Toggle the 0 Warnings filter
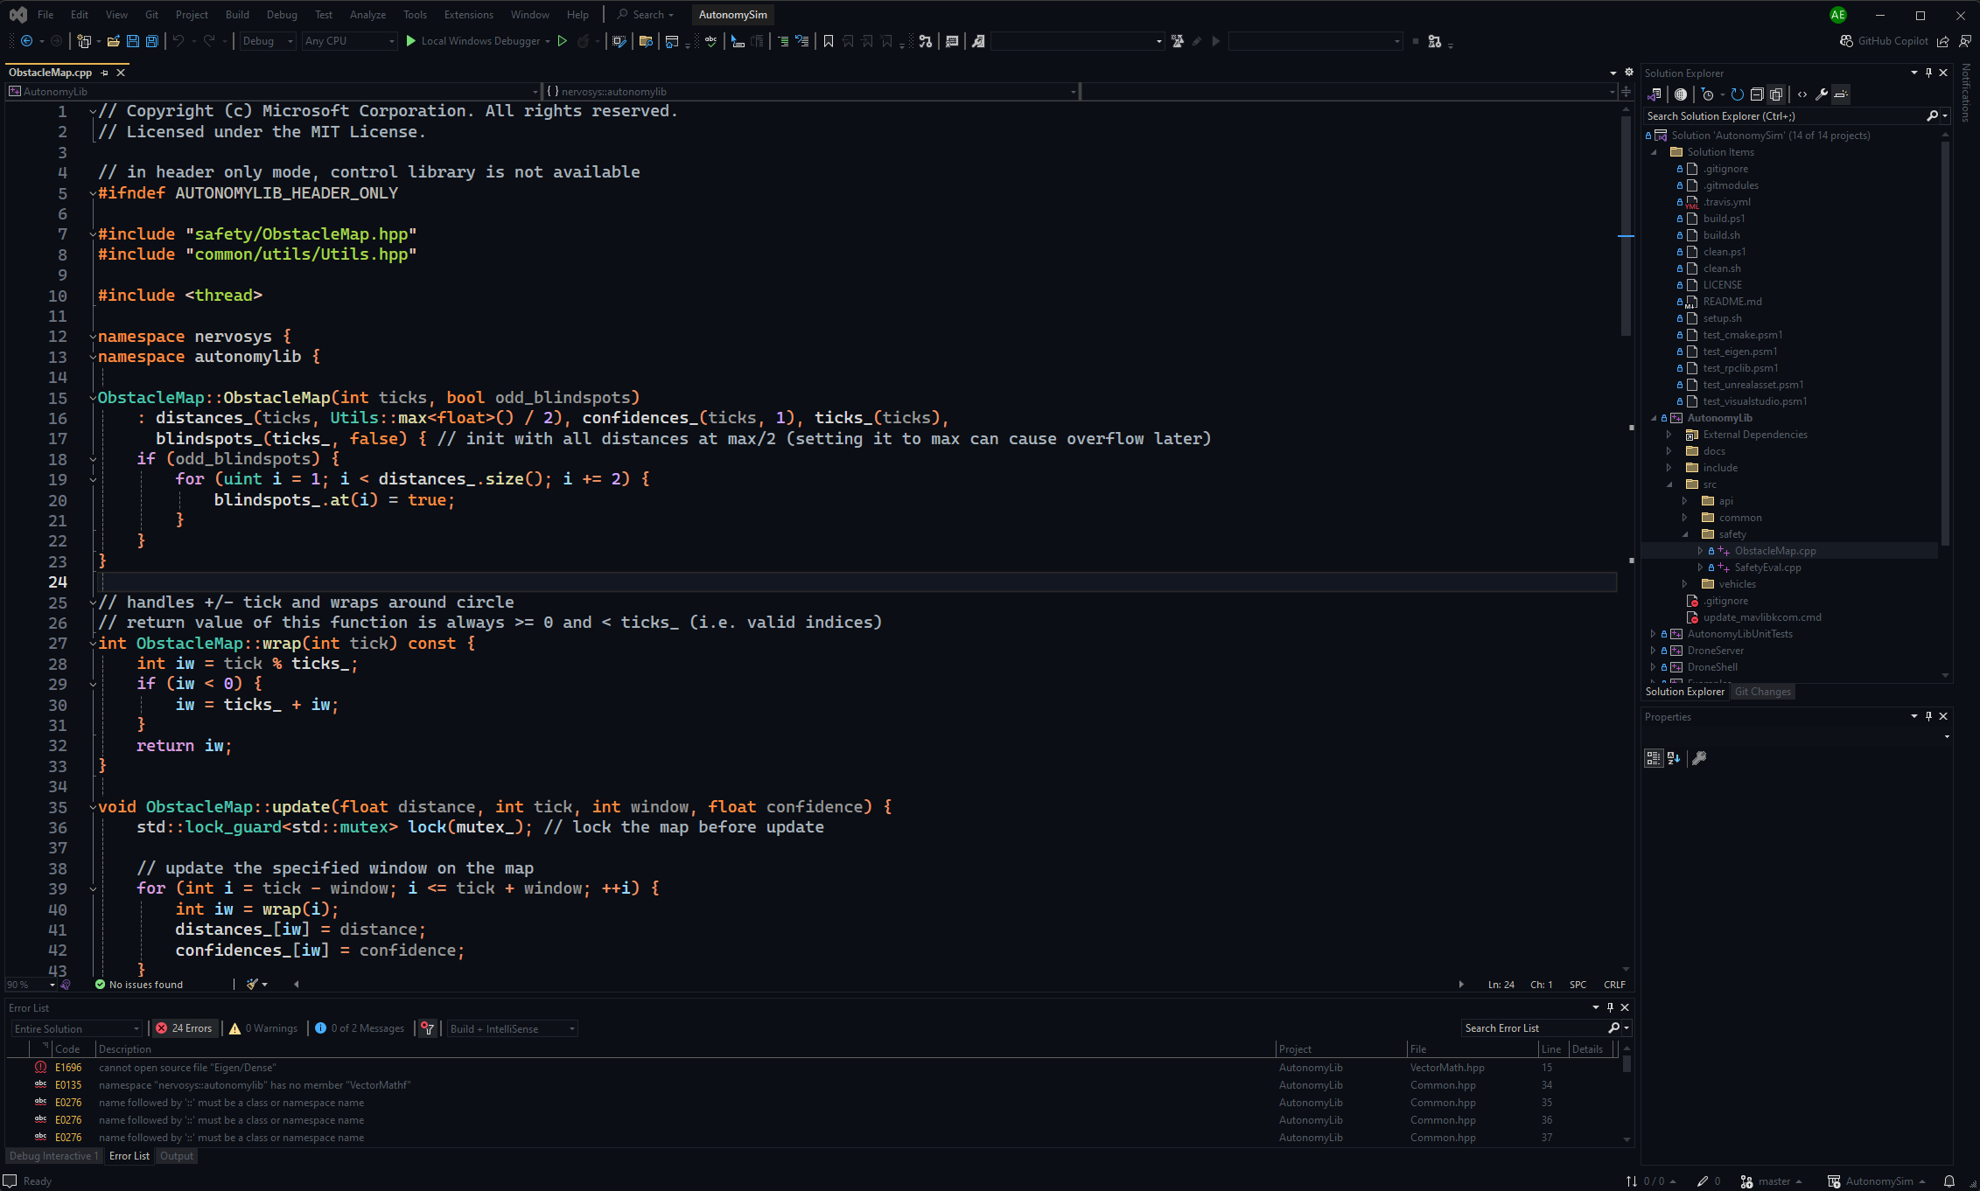Viewport: 1980px width, 1191px height. pyautogui.click(x=264, y=1028)
